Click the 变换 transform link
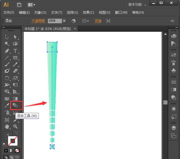Viewport: 180px width, 159px height. pyautogui.click(x=98, y=21)
